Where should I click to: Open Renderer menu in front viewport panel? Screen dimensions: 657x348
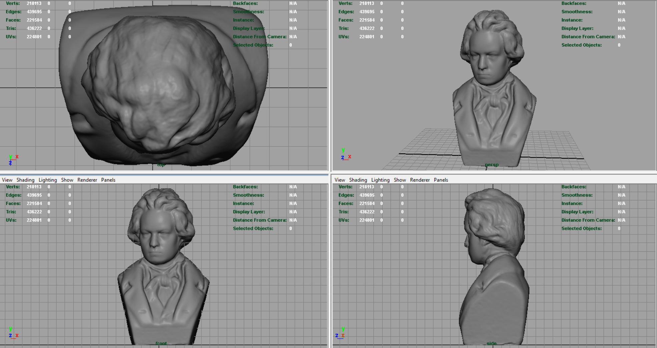[x=87, y=180]
